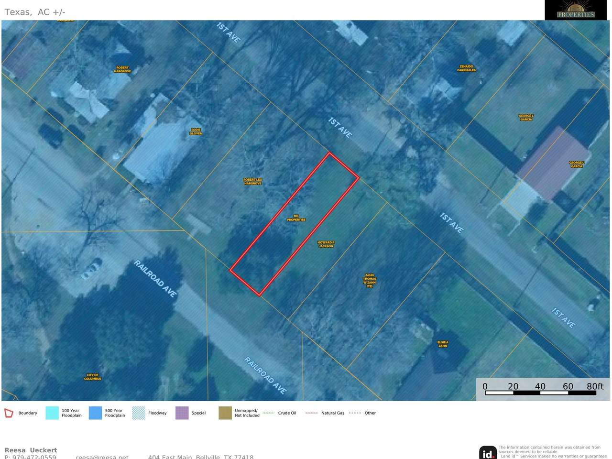This screenshot has height=459, width=612.
Task: Click the tan Unmapped/Not Included swatch
Action: (225, 413)
